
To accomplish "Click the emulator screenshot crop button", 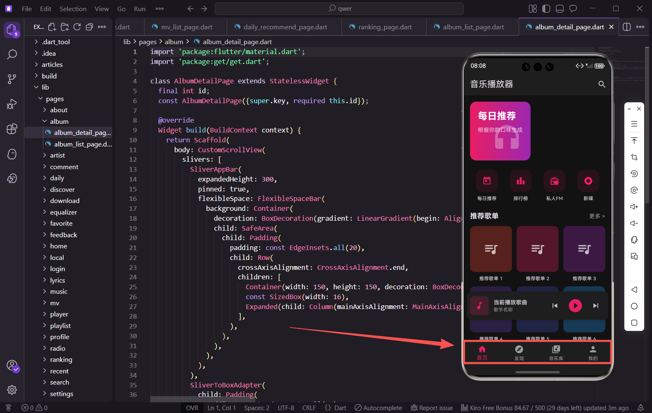I will click(634, 157).
